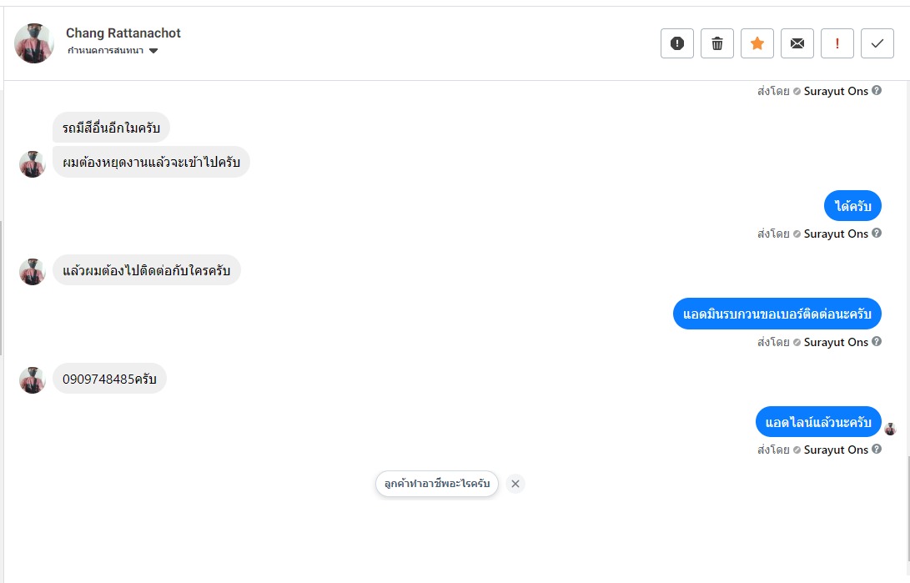
Task: Click help icon under แอดมินรบกวนขอเบอร์ติดต่อนะครับ message
Action: tap(877, 342)
